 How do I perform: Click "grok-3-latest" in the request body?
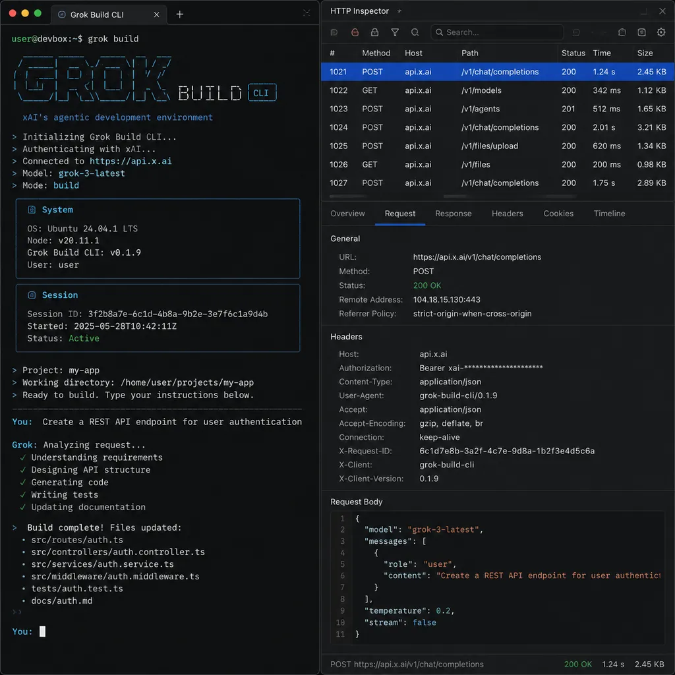click(444, 529)
